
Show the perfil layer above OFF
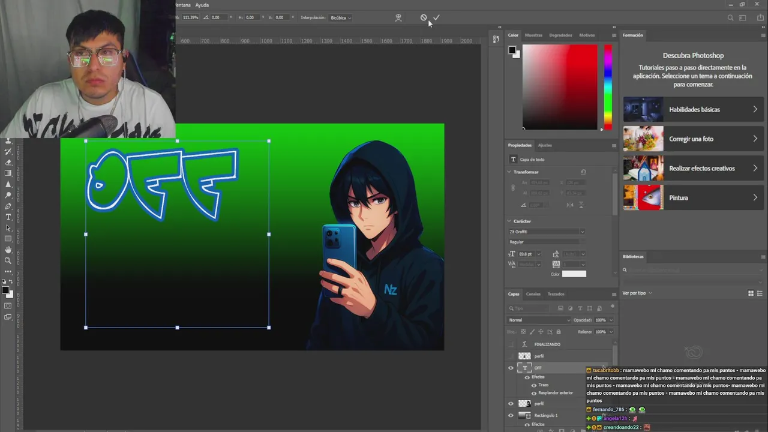[511, 356]
